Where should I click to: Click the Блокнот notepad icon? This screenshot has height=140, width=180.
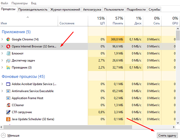8,53
